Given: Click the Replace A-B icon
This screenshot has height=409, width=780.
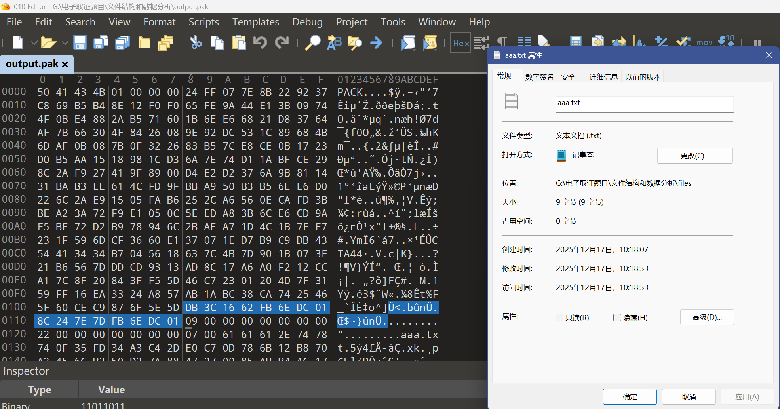Looking at the screenshot, I should click(x=334, y=42).
